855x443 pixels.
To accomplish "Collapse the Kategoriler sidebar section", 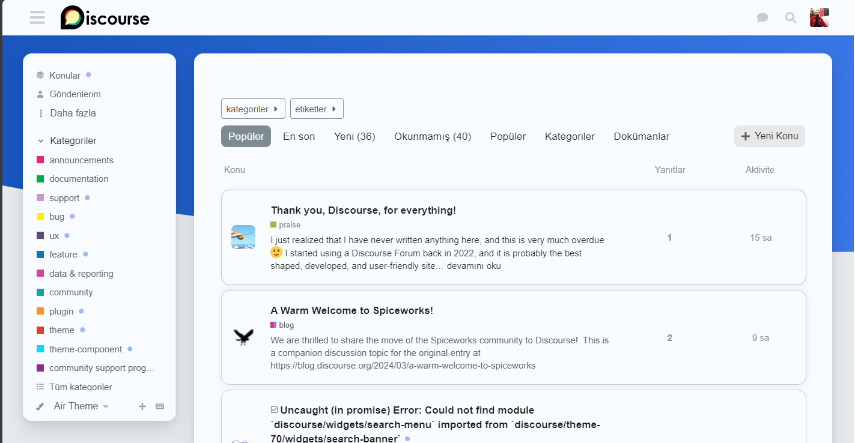I will (x=67, y=141).
